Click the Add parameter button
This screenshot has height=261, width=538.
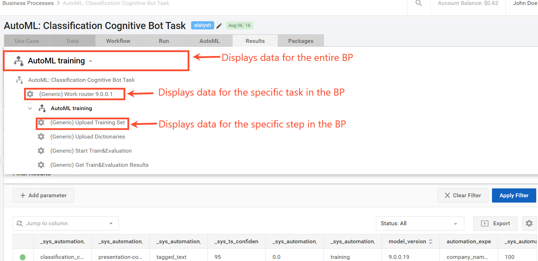(x=44, y=195)
